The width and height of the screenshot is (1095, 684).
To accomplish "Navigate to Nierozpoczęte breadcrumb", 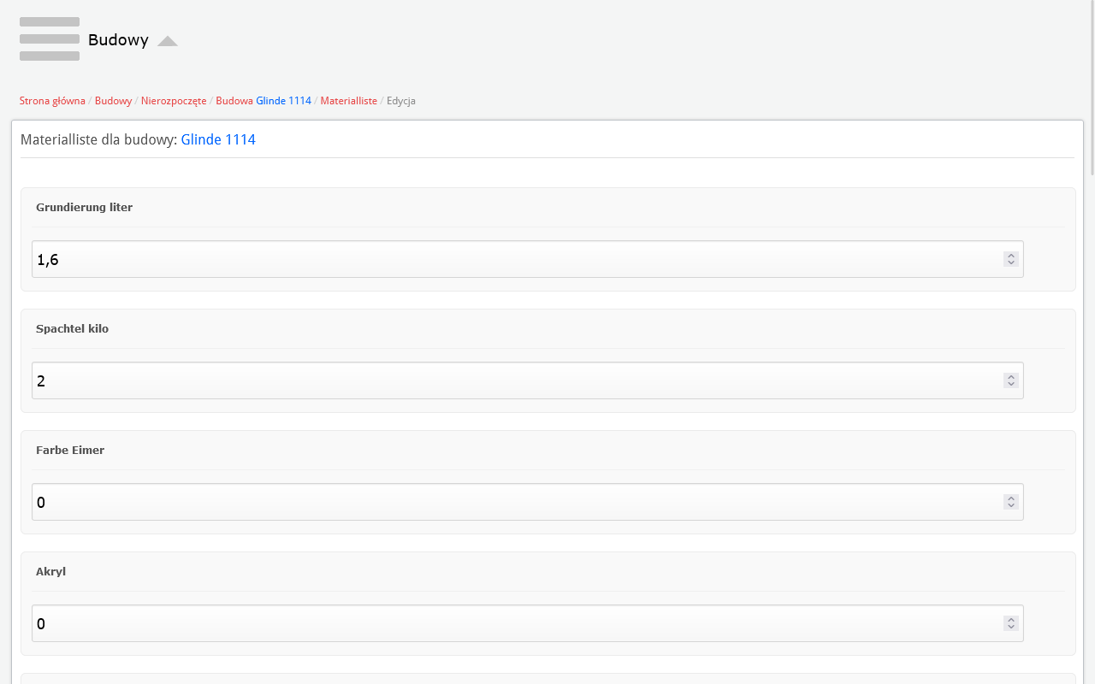I will click(x=174, y=101).
